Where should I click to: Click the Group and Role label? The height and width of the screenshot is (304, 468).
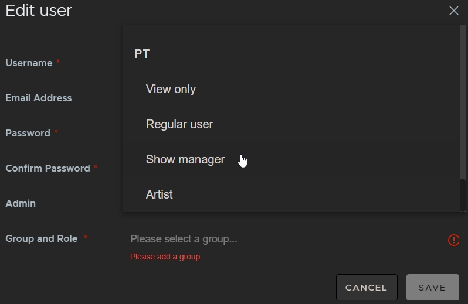tap(41, 238)
